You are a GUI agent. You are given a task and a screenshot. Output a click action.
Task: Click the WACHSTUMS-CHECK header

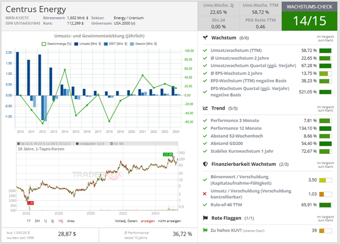click(310, 7)
